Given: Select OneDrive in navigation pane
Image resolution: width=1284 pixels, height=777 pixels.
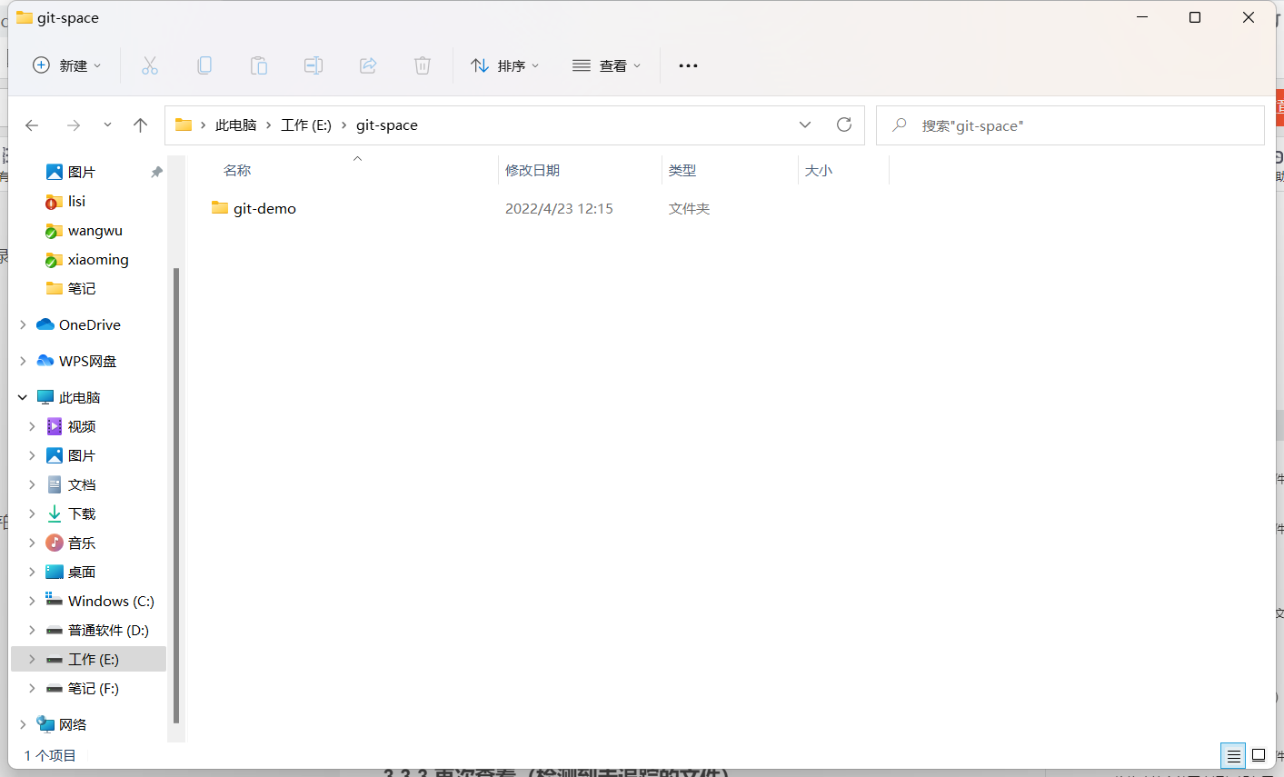Looking at the screenshot, I should 89,324.
